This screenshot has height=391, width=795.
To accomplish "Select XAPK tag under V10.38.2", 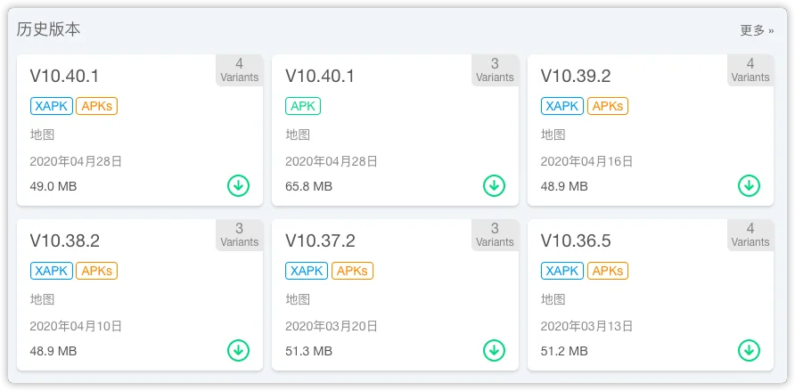I will click(52, 271).
